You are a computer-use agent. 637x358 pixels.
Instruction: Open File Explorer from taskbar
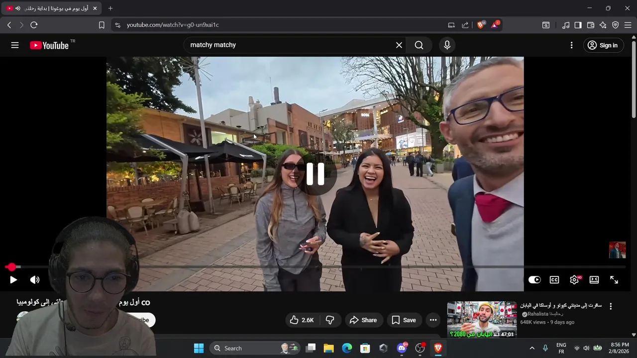click(328, 348)
